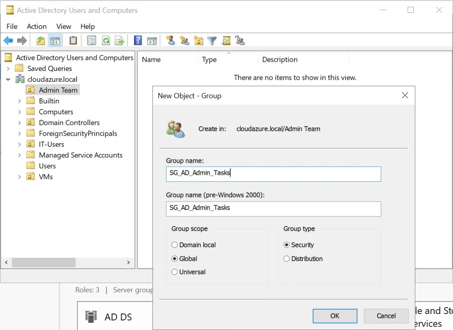
Task: Click the AD DS server icon in Server Manager
Action: click(x=91, y=317)
